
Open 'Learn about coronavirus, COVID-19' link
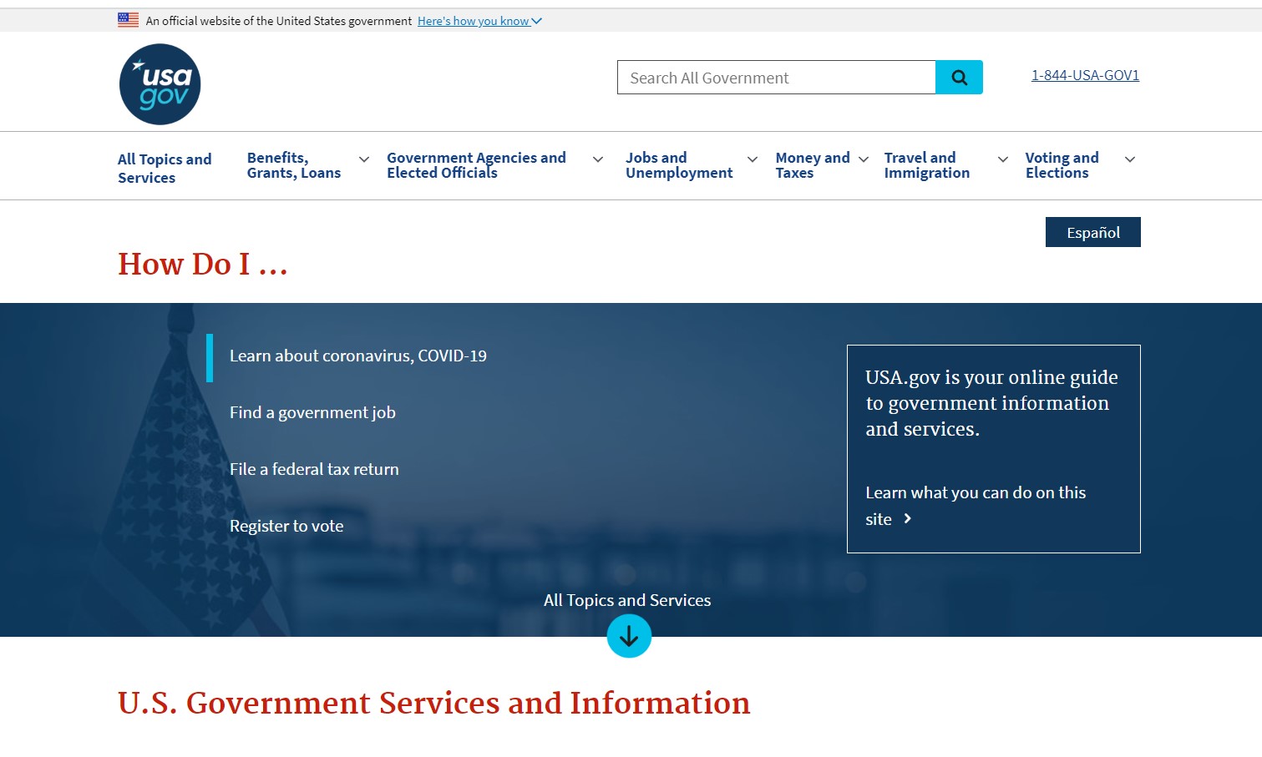[357, 356]
